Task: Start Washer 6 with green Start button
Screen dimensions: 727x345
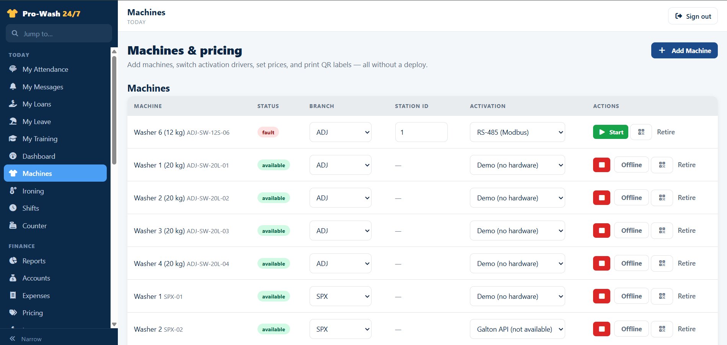Action: [610, 132]
